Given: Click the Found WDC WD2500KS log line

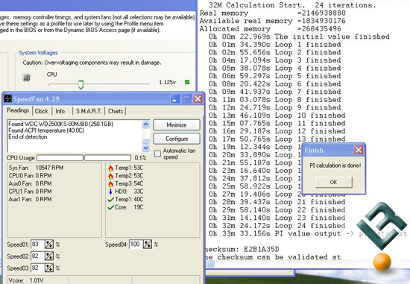Looking at the screenshot, I should click(60, 124).
